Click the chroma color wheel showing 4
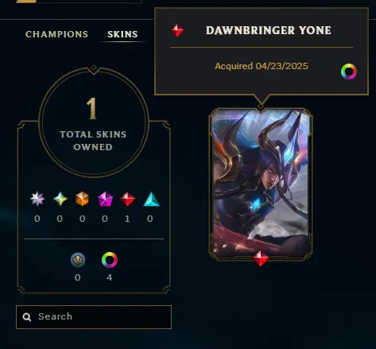Screen dimensions: 376x349 [x=110, y=260]
